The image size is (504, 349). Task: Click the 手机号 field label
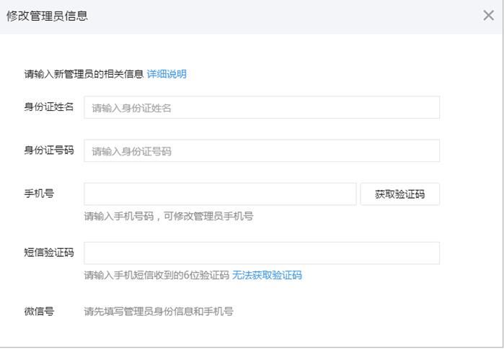click(x=39, y=194)
